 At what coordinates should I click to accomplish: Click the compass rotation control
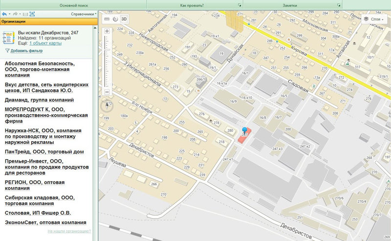107,105
